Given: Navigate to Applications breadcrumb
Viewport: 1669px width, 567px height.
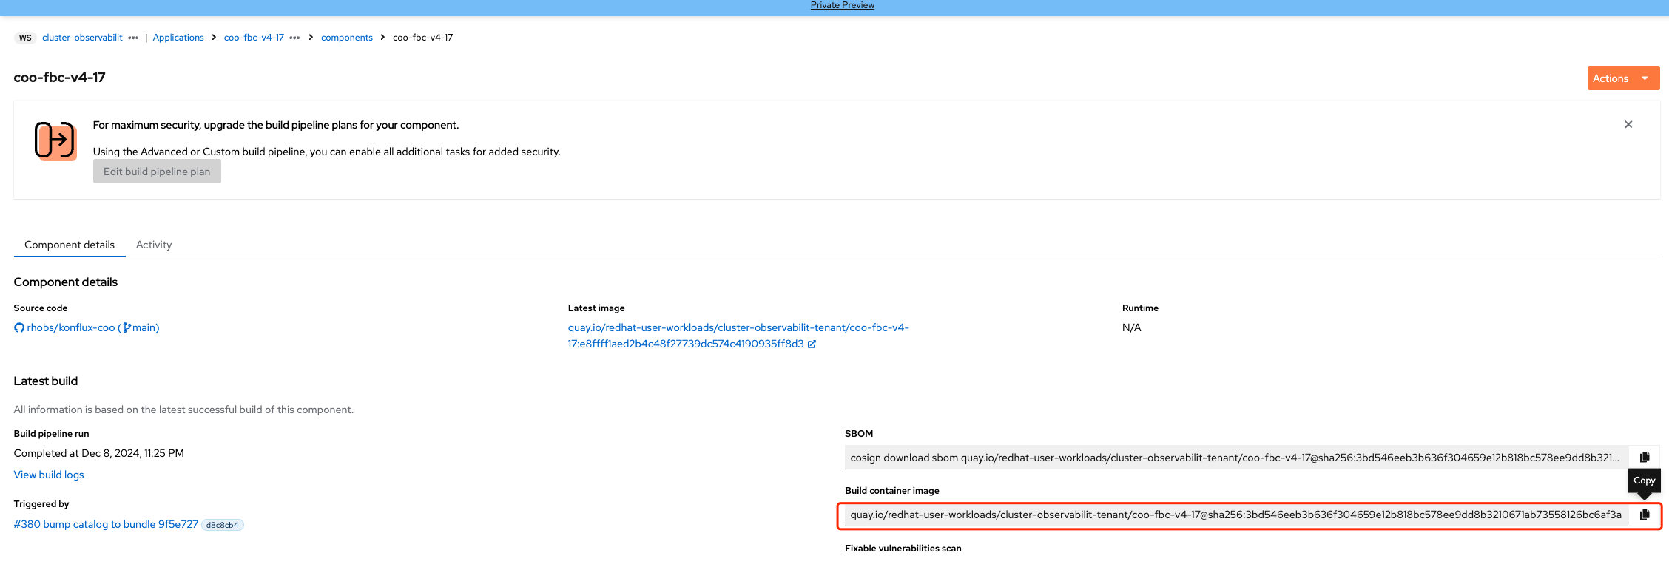Looking at the screenshot, I should point(178,38).
